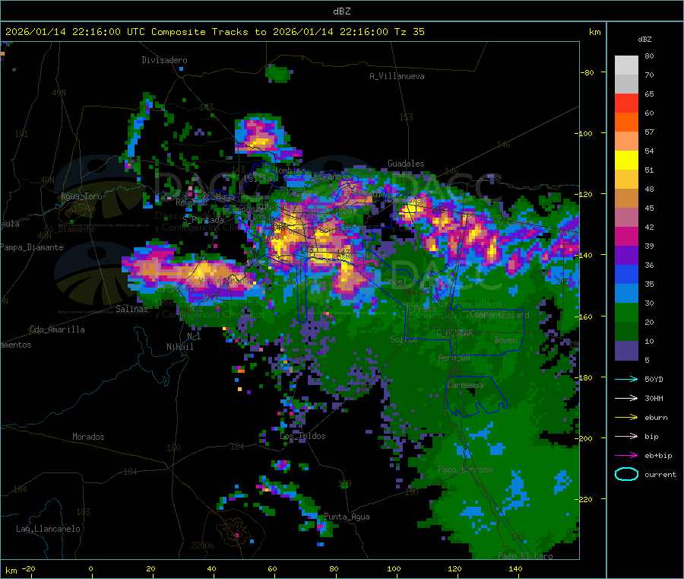Click the 120 km horizontal axis tick
Image resolution: width=684 pixels, height=579 pixels.
click(x=454, y=568)
